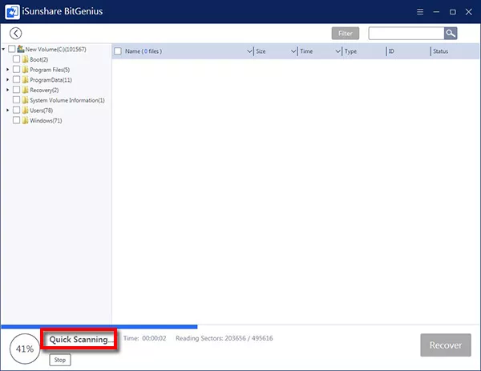This screenshot has width=481, height=371.
Task: Expand the Program Files(5) node
Action: coord(8,69)
